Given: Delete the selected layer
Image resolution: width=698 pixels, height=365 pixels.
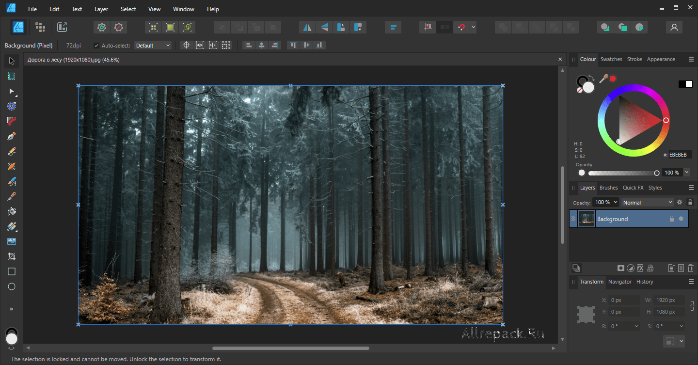Looking at the screenshot, I should click(x=691, y=268).
